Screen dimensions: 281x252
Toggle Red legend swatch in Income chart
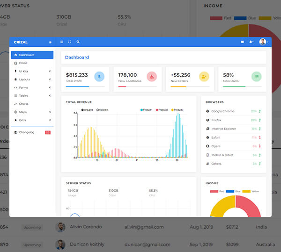[214, 191]
